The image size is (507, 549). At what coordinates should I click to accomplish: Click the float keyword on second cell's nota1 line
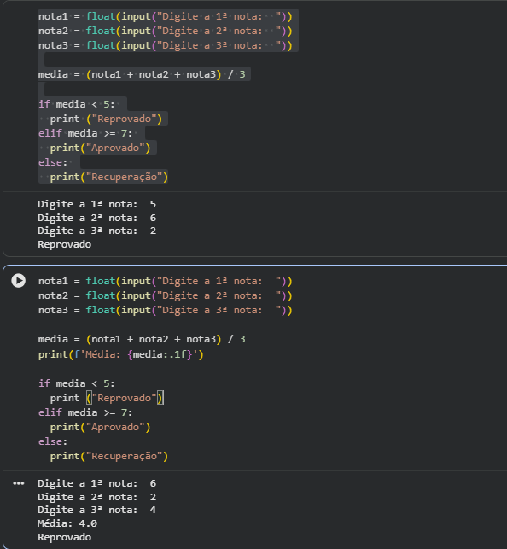101,281
